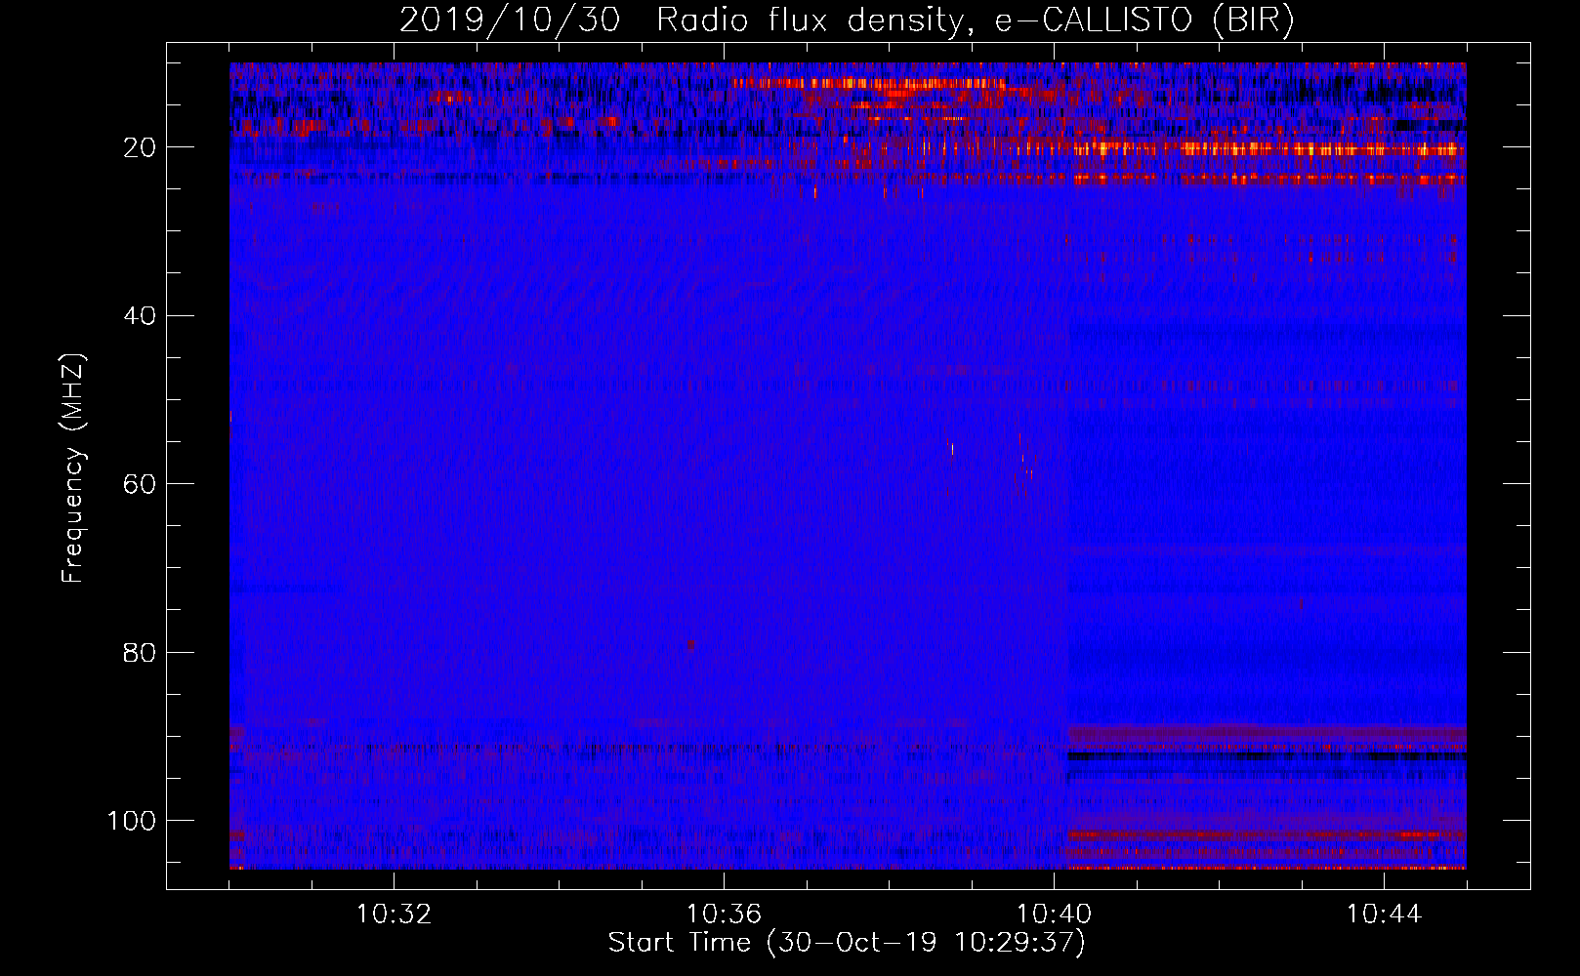Click the 40 frequency tick label

[141, 316]
